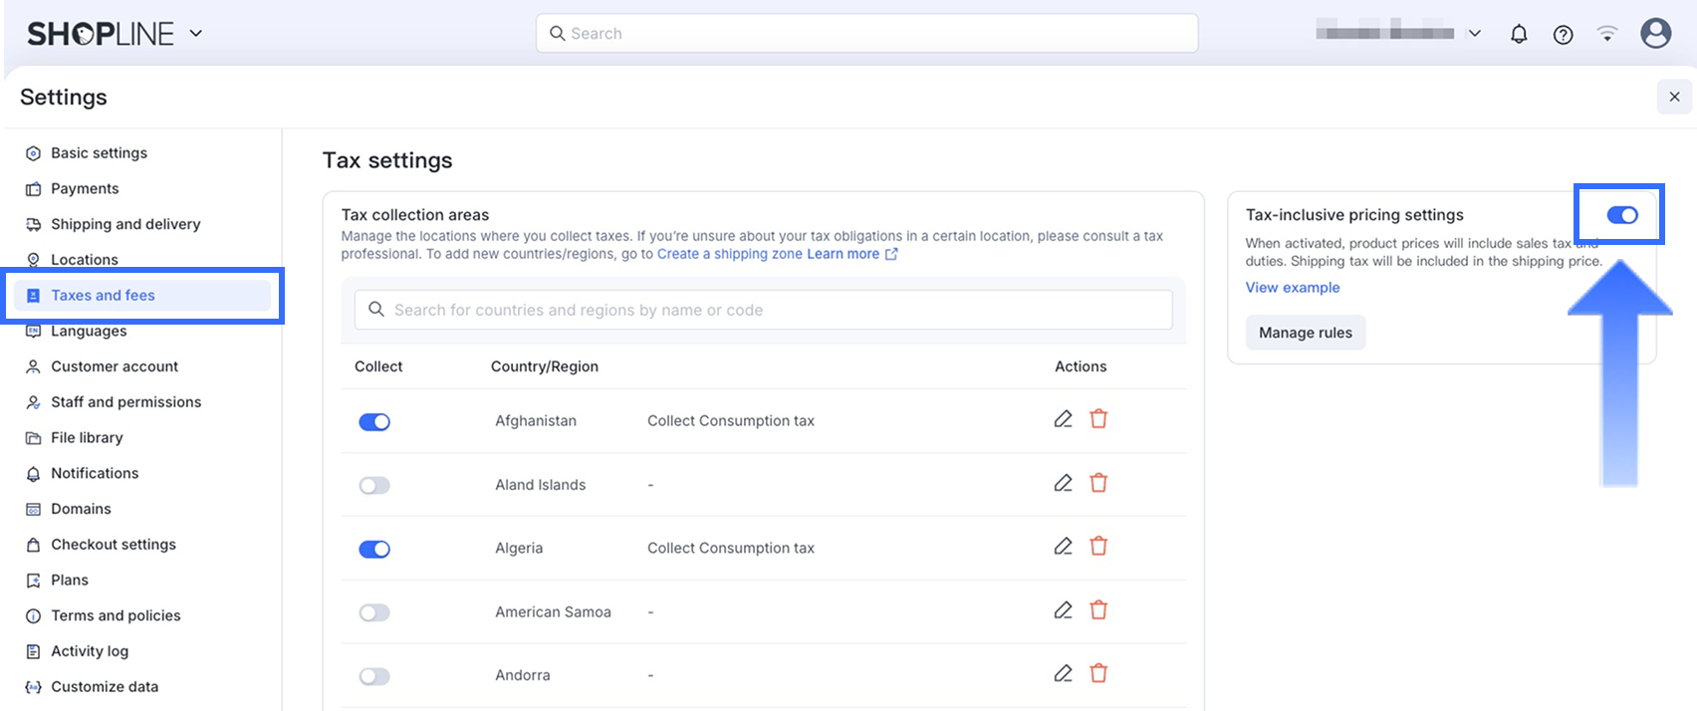Screen dimensions: 1697x711
Task: Click the edit pencil for Algeria
Action: (x=1063, y=547)
